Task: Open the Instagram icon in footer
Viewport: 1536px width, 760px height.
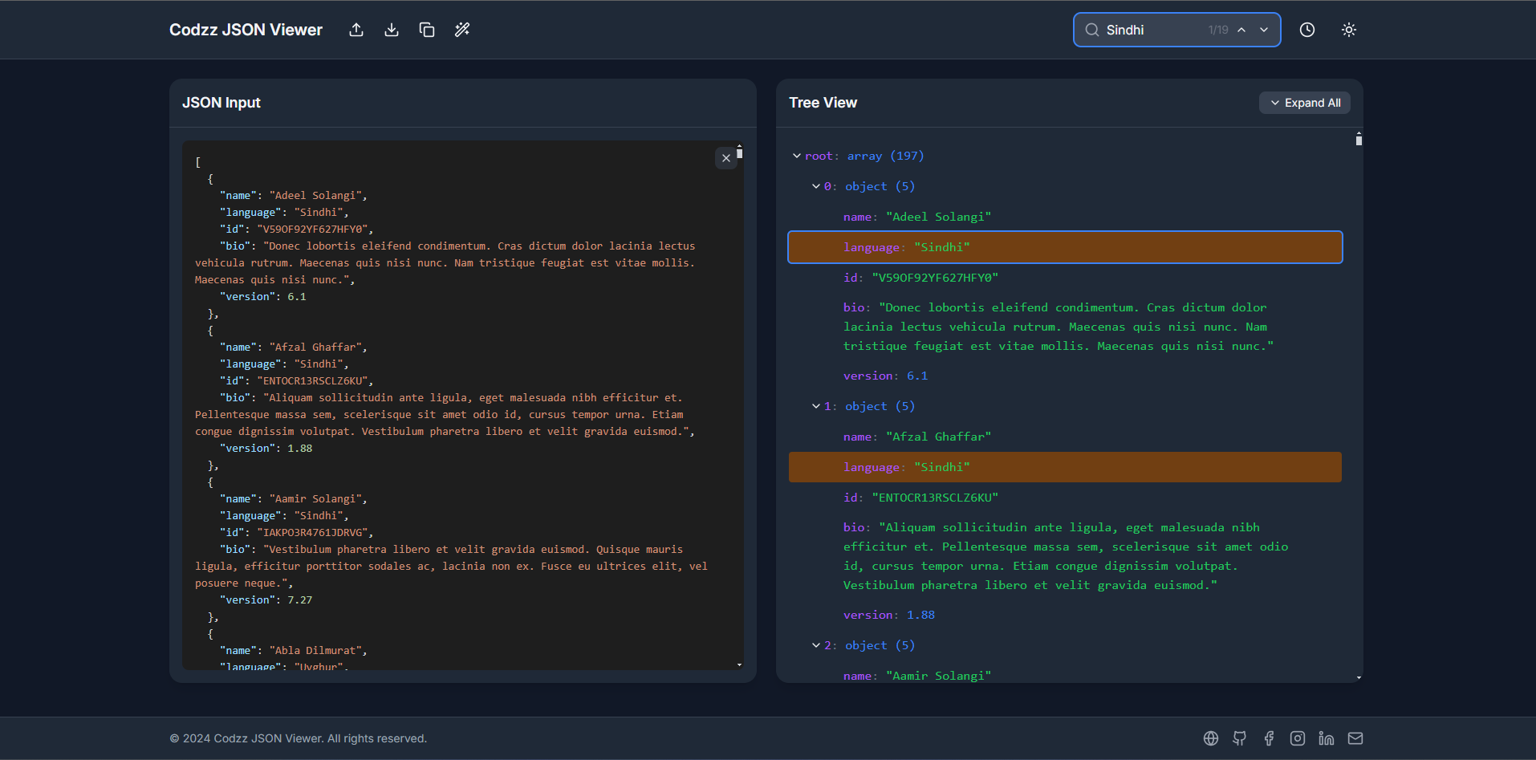Action: click(x=1298, y=738)
